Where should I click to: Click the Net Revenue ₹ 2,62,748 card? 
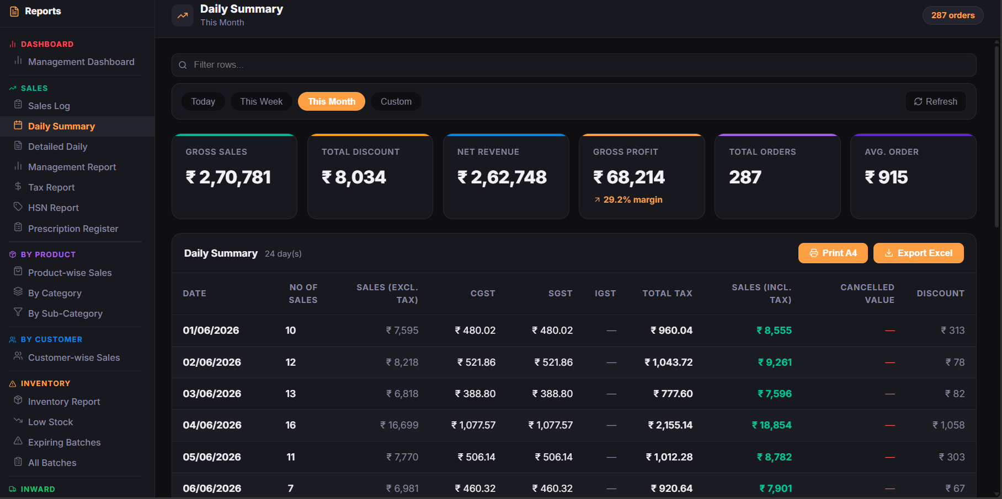pos(506,176)
